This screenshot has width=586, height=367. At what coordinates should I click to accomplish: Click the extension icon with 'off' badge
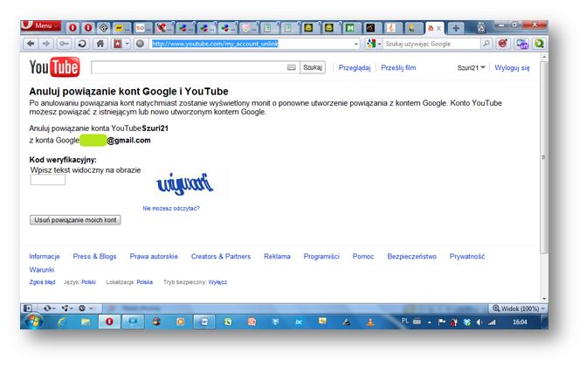click(x=521, y=44)
